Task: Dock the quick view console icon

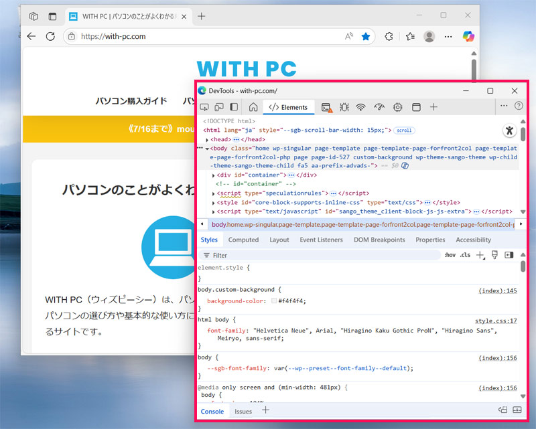Action: pyautogui.click(x=503, y=410)
